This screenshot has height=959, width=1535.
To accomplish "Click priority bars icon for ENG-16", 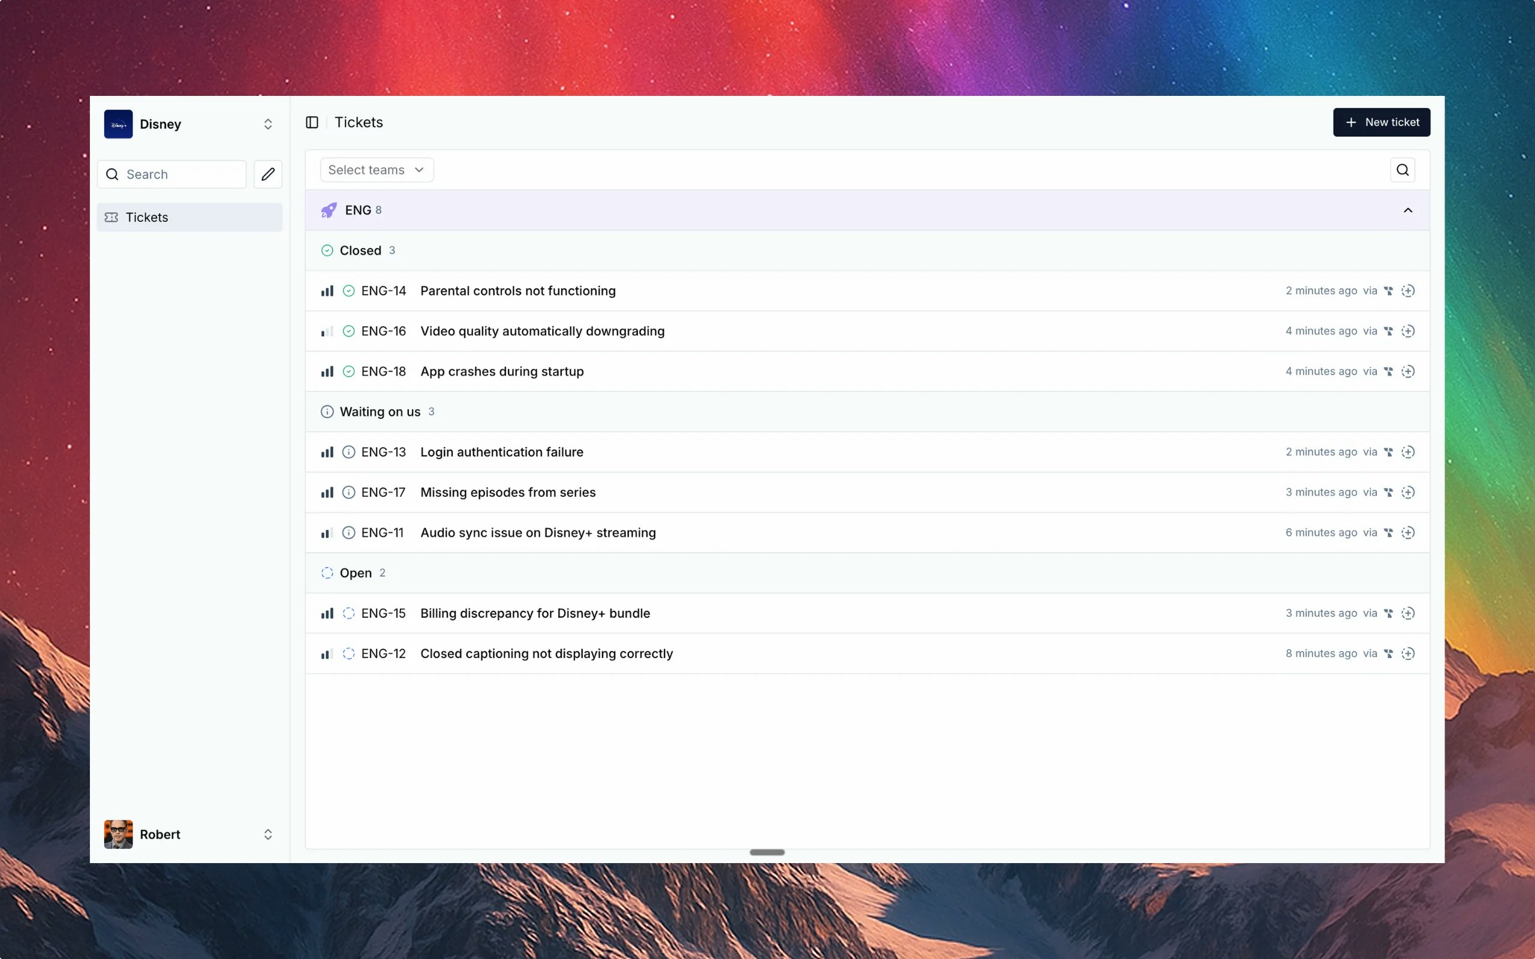I will tap(327, 331).
